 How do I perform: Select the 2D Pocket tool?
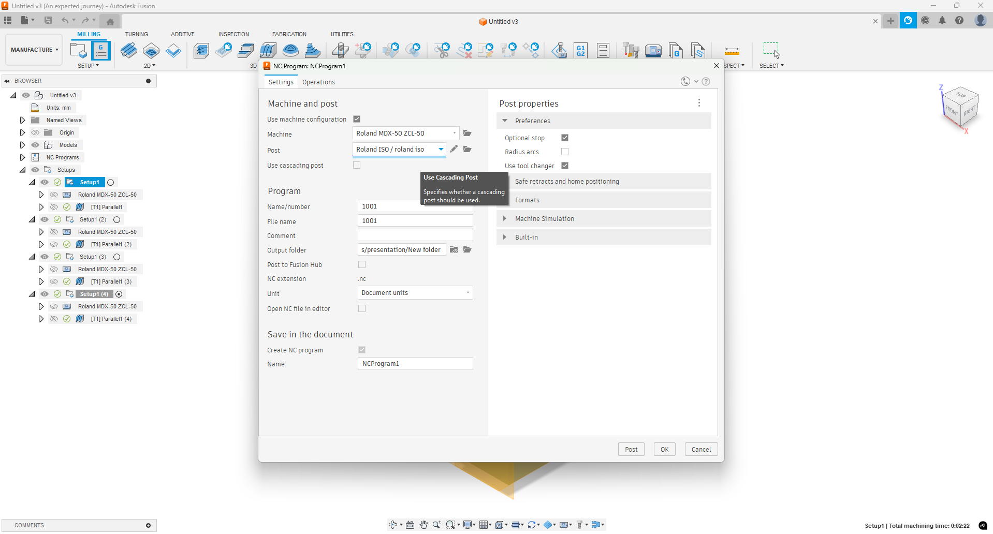[151, 51]
